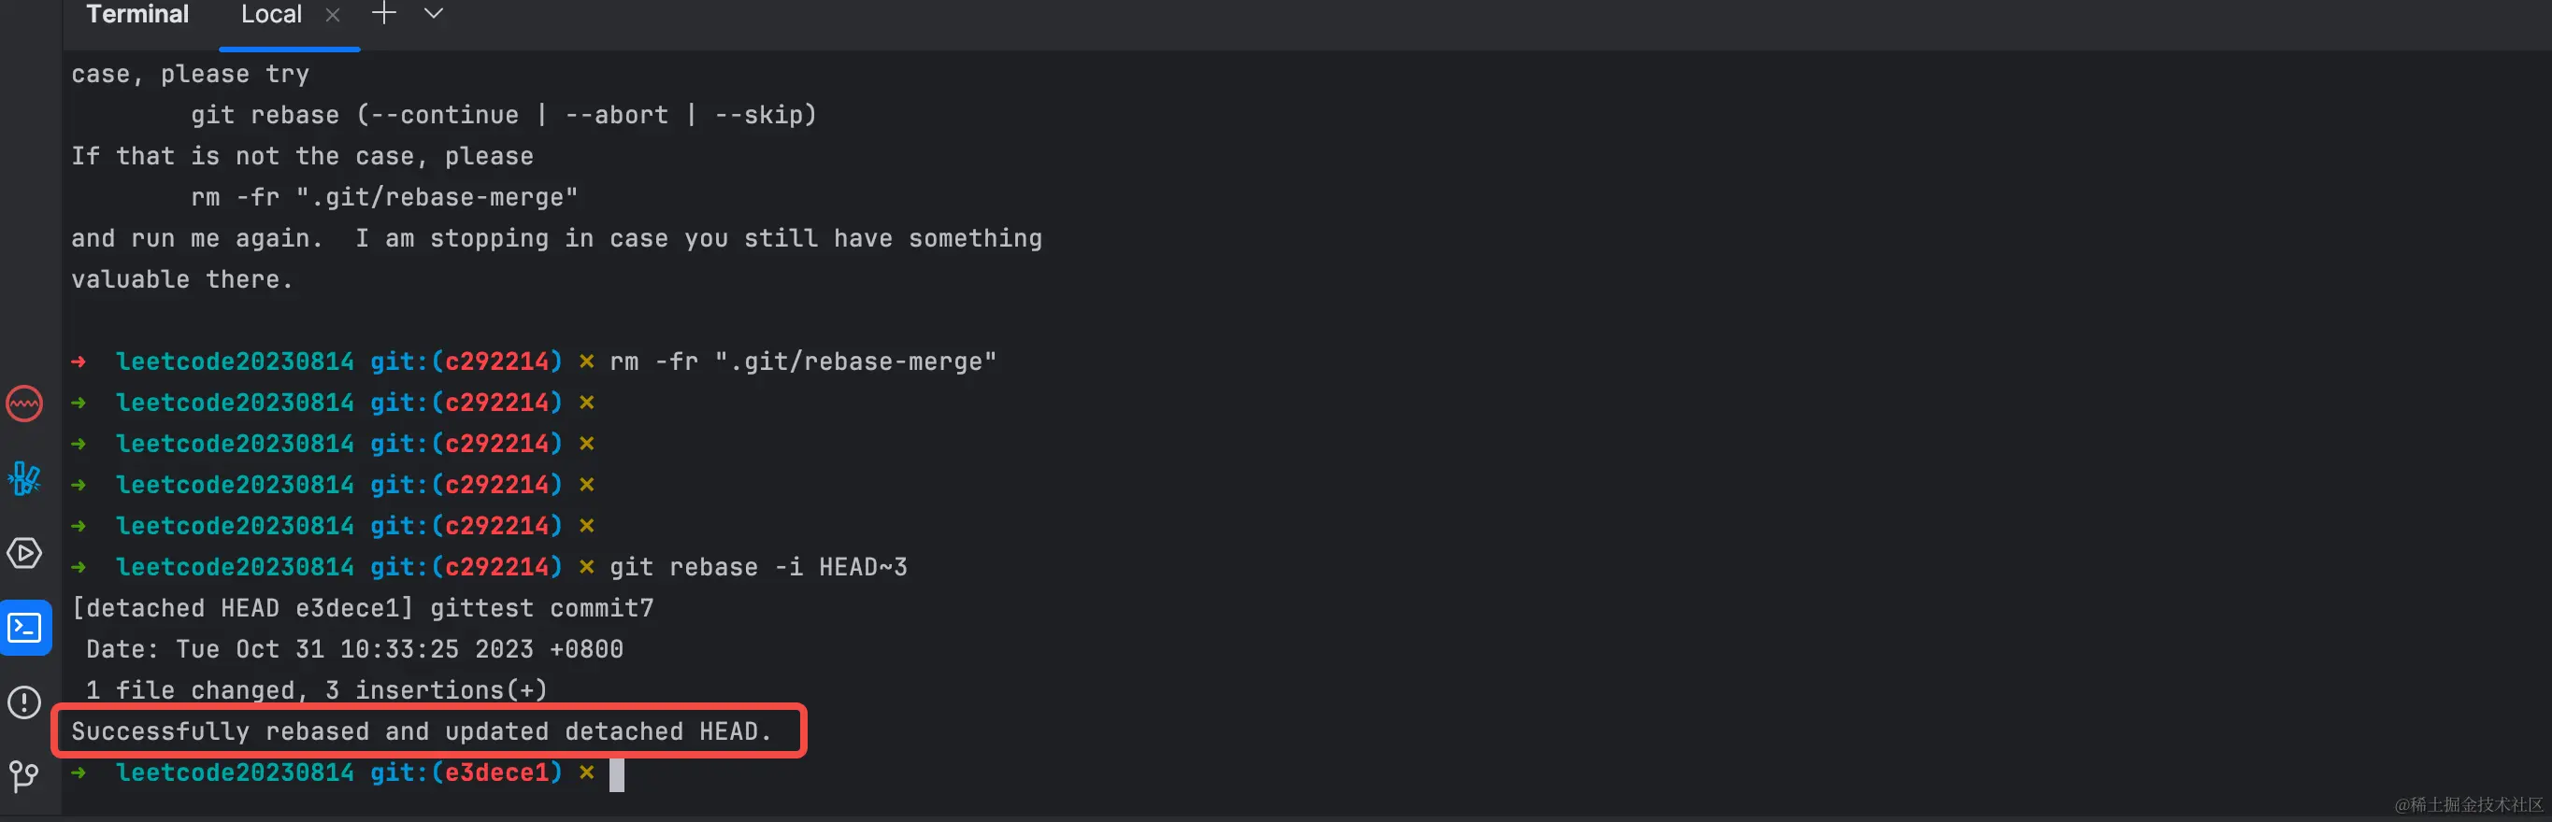Click the rm -fr rebase-merge prompt command
Image resolution: width=2552 pixels, height=822 pixels.
tap(802, 361)
